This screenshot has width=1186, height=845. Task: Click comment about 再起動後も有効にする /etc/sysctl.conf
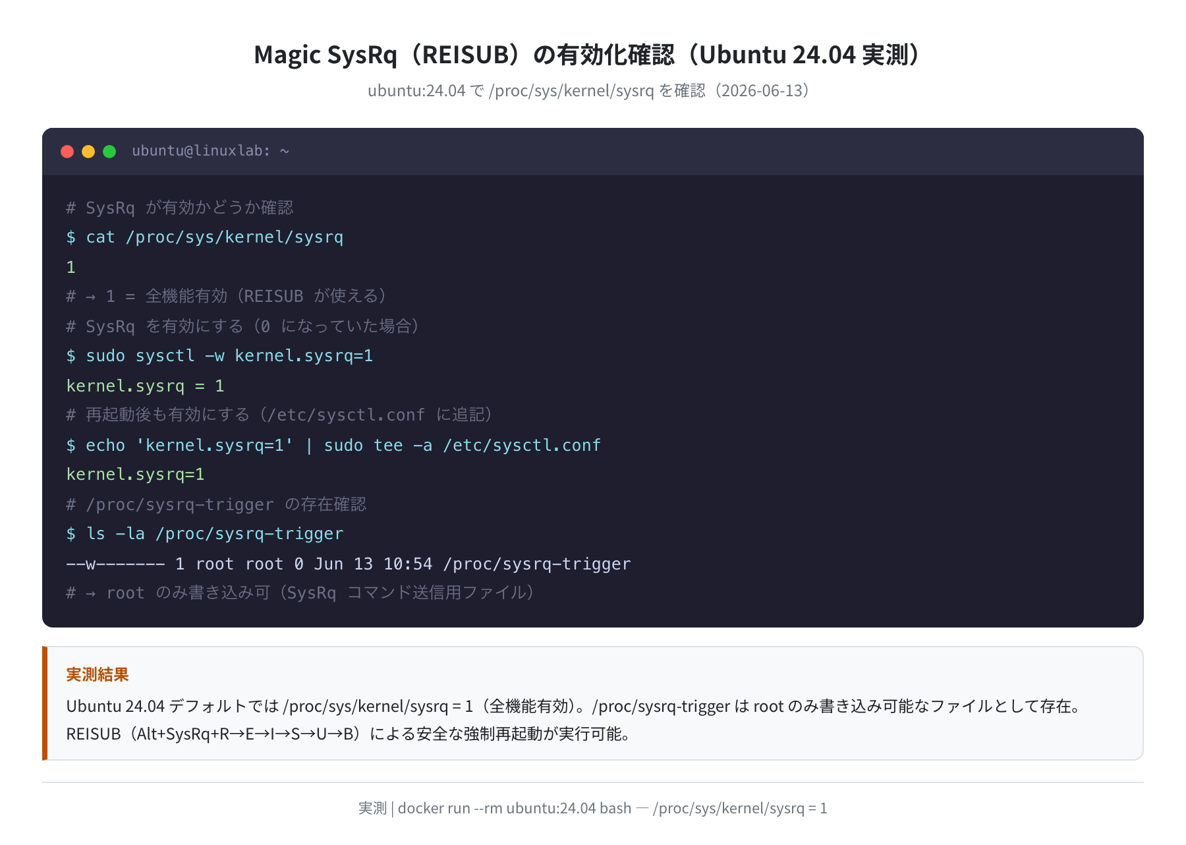[x=279, y=415]
